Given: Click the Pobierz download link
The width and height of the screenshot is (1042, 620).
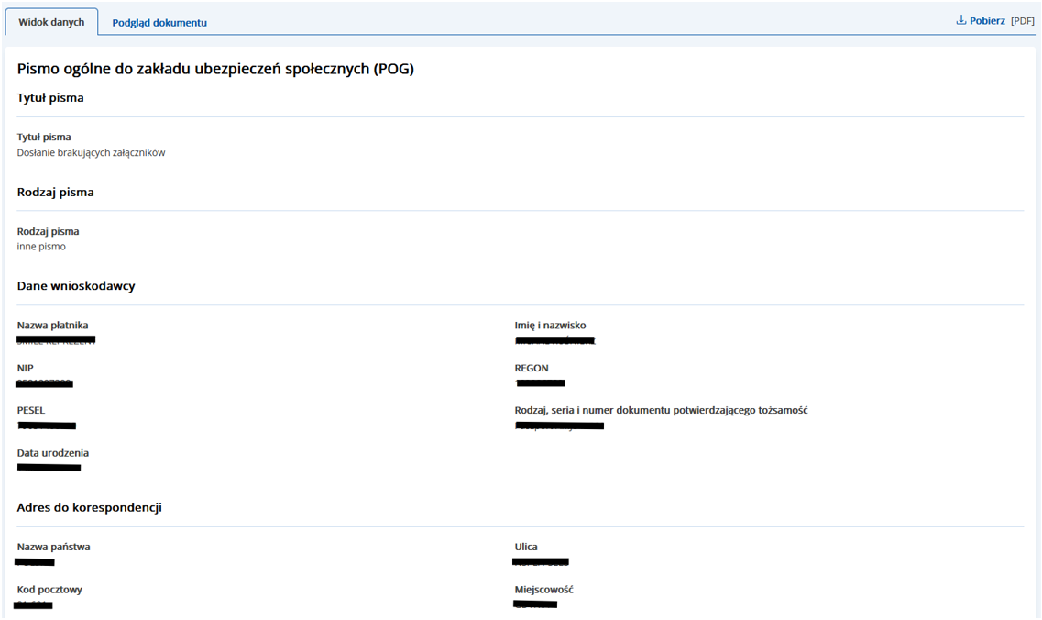Looking at the screenshot, I should [x=987, y=21].
